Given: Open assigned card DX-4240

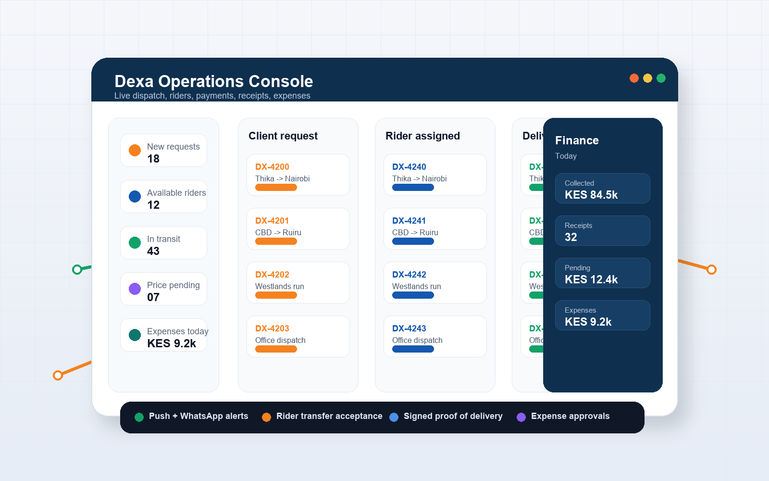Looking at the screenshot, I should point(435,175).
